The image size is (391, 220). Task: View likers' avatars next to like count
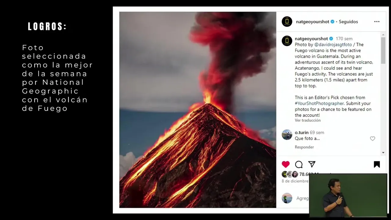tap(290, 174)
